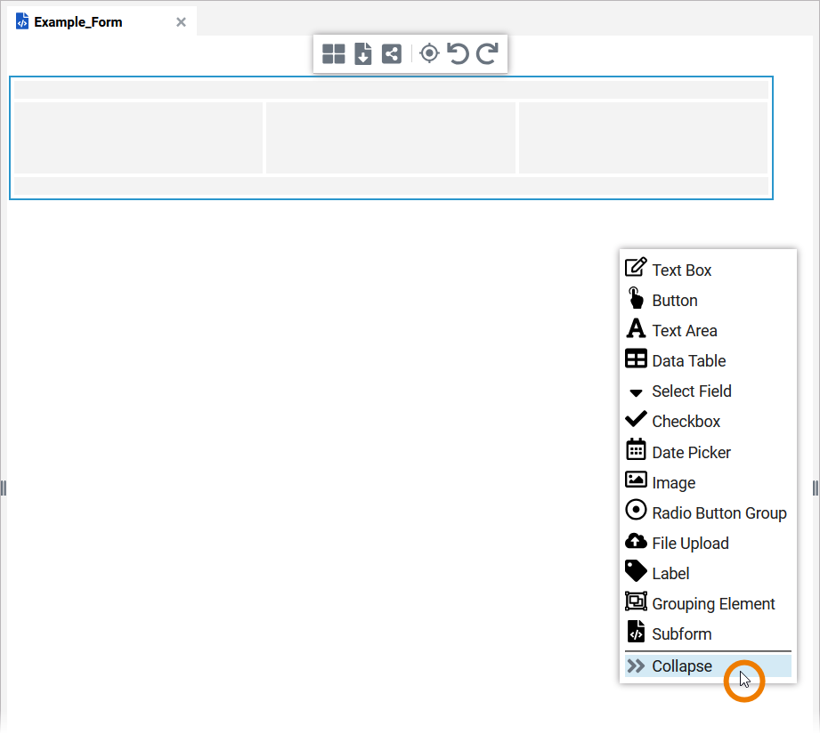Select the Checkbox element
The height and width of the screenshot is (734, 820).
click(686, 421)
